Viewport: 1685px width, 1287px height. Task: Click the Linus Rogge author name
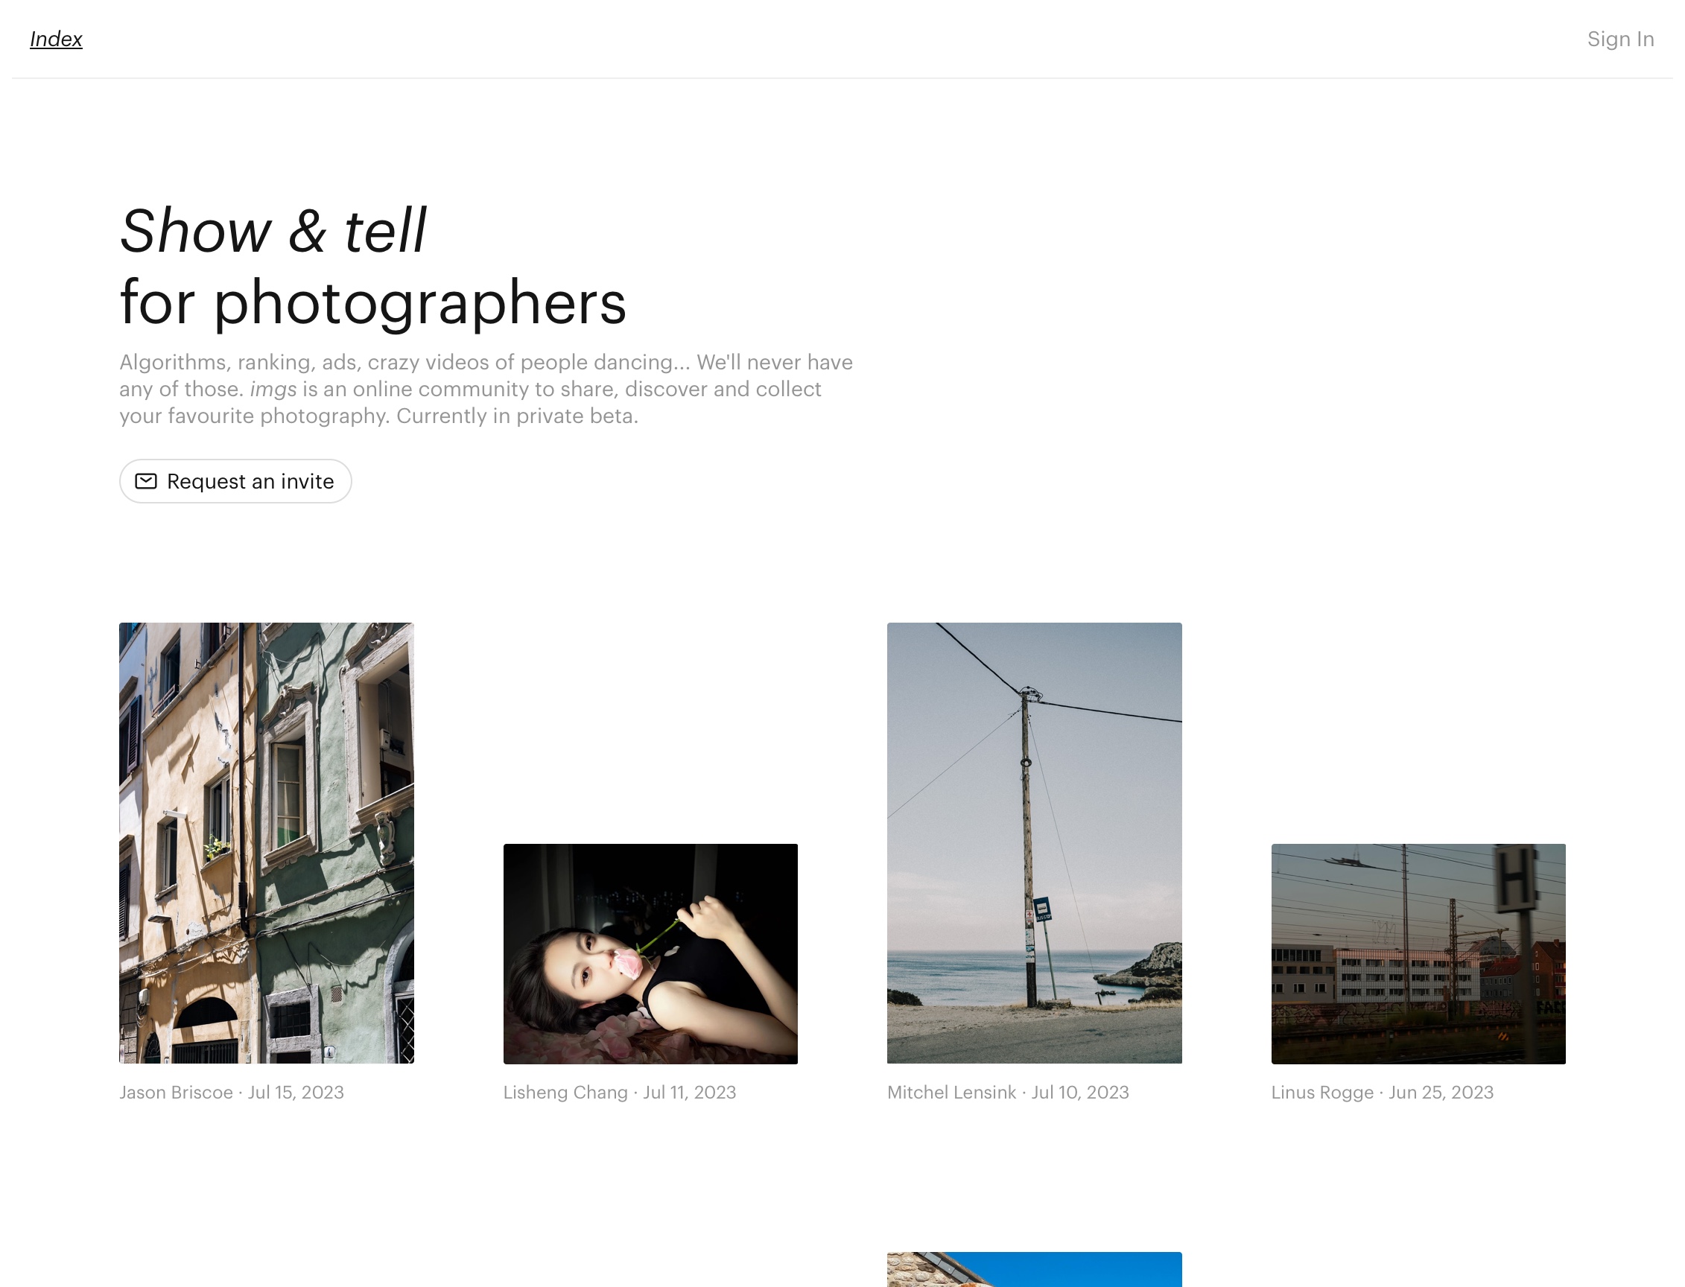tap(1321, 1093)
